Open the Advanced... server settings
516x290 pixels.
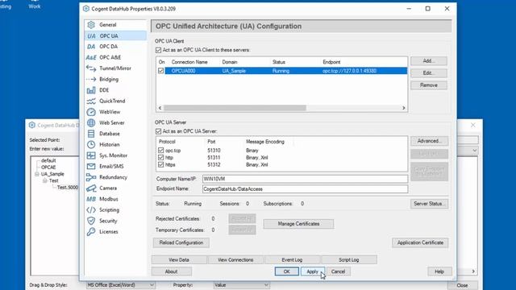(x=429, y=141)
